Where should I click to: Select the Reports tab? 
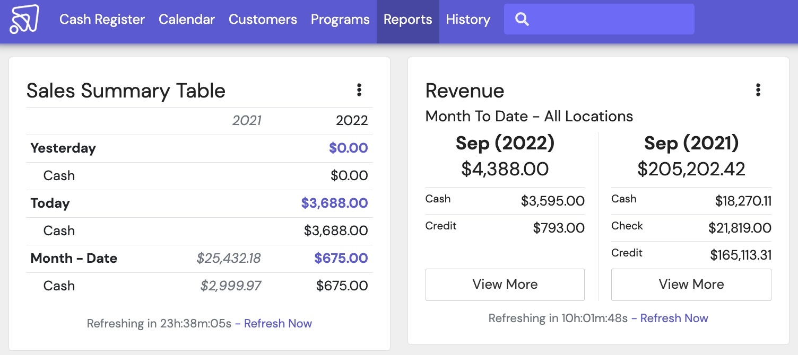[407, 20]
